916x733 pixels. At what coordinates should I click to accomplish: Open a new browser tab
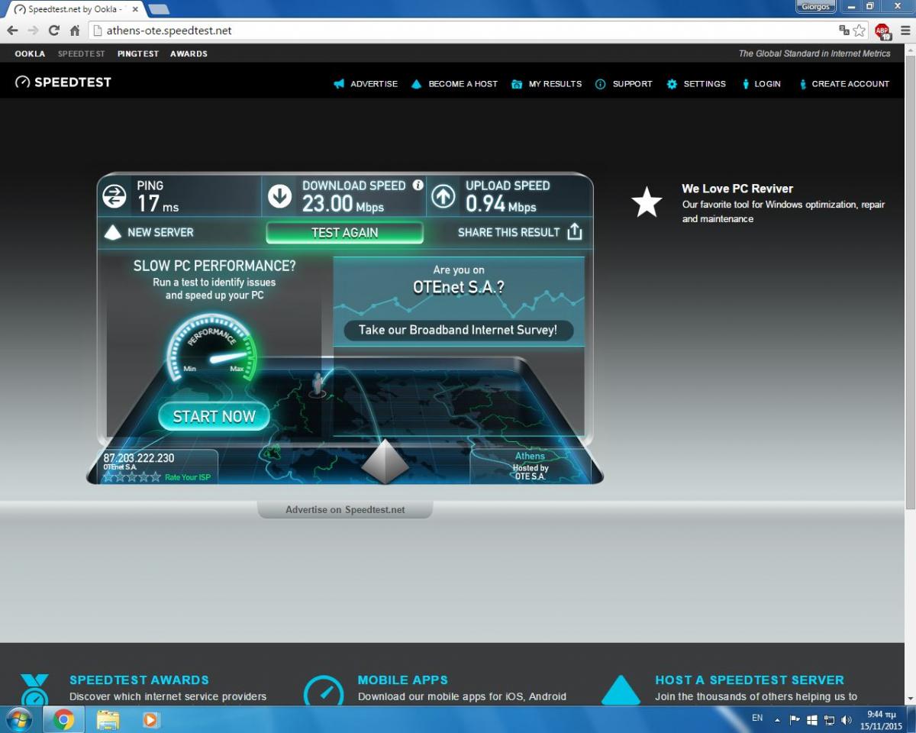[x=159, y=9]
